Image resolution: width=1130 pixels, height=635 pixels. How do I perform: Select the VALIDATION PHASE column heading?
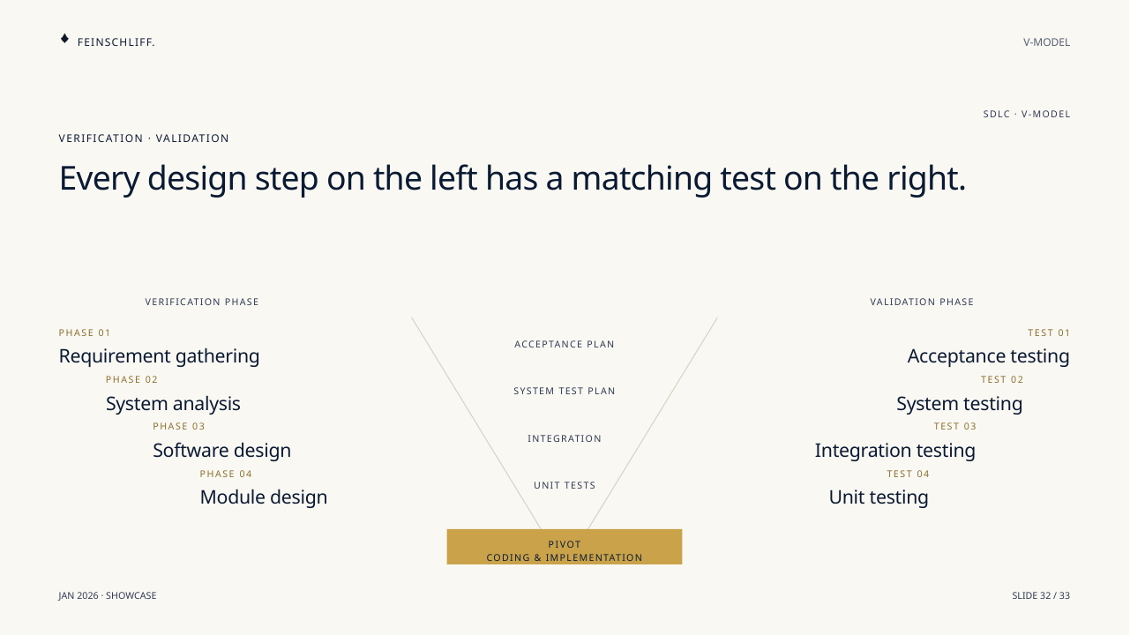coord(922,302)
